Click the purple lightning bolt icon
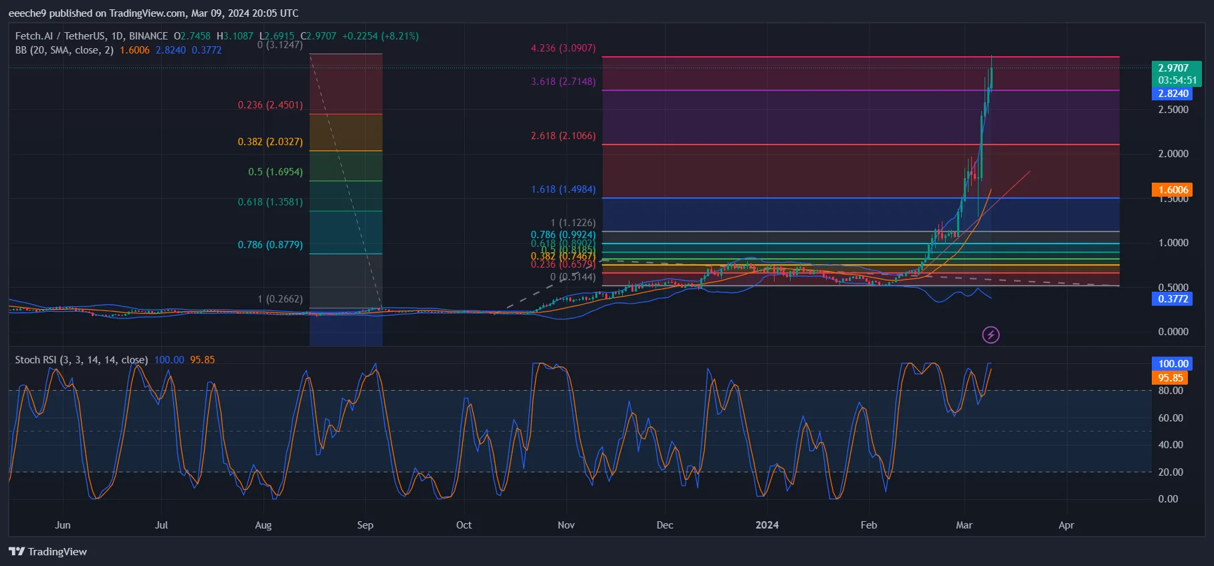This screenshot has width=1214, height=566. coord(991,335)
